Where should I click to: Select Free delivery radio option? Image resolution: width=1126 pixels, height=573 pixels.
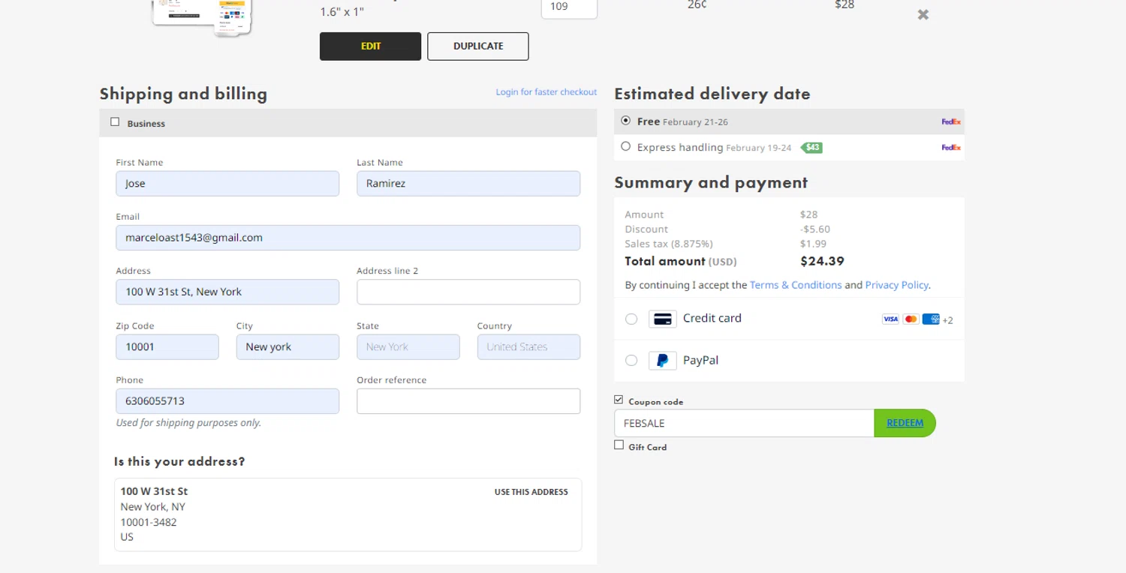(x=626, y=121)
